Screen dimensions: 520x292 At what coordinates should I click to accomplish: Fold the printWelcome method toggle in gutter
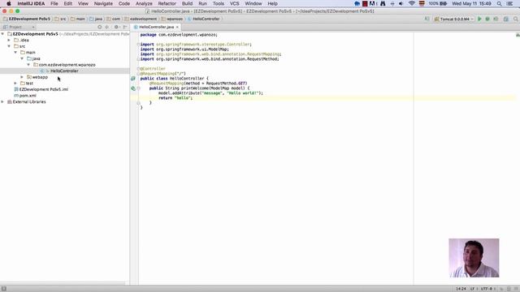click(x=138, y=88)
